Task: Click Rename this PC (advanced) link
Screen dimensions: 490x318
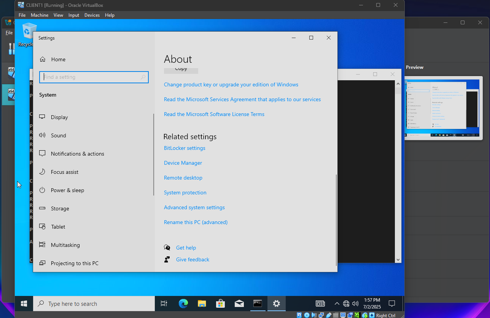Action: [x=196, y=222]
